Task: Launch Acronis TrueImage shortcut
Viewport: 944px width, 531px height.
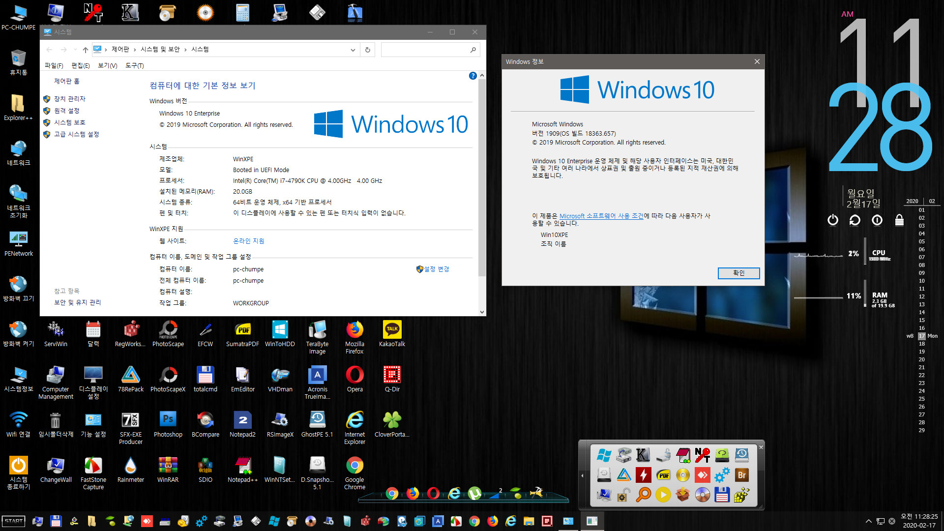Action: click(317, 383)
